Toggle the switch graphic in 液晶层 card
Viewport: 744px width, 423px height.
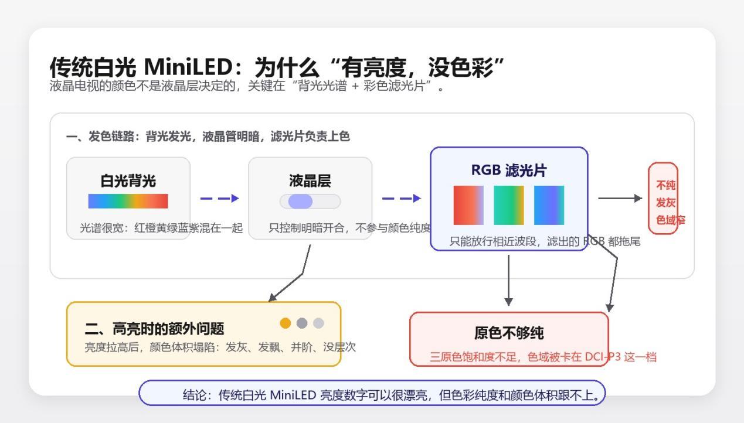[310, 202]
